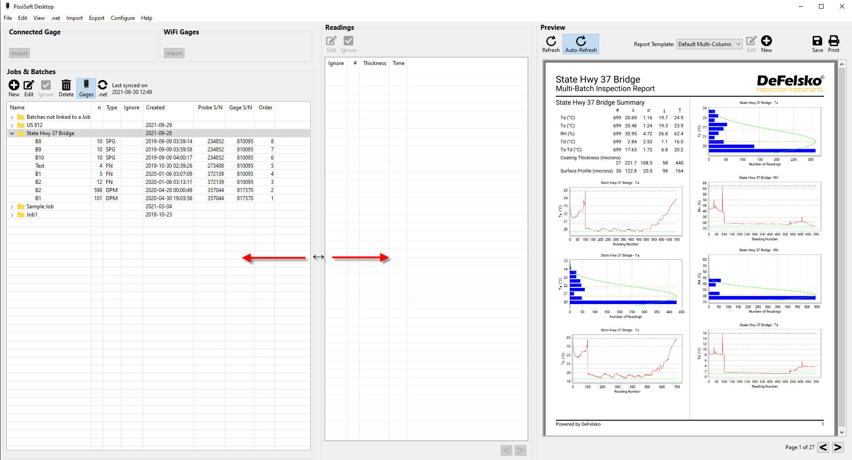Collapse the State Hwy 37 Bridge folder
Image resolution: width=852 pixels, height=460 pixels.
12,133
